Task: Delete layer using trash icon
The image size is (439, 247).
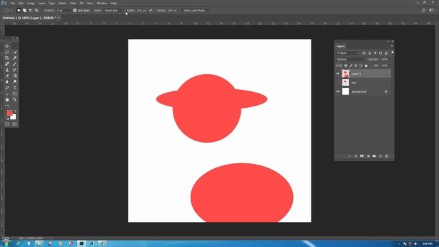Action: (387, 156)
